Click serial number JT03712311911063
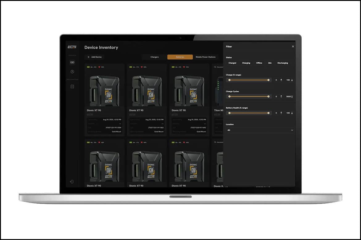Viewport: 361px width, 240px height. (156, 128)
